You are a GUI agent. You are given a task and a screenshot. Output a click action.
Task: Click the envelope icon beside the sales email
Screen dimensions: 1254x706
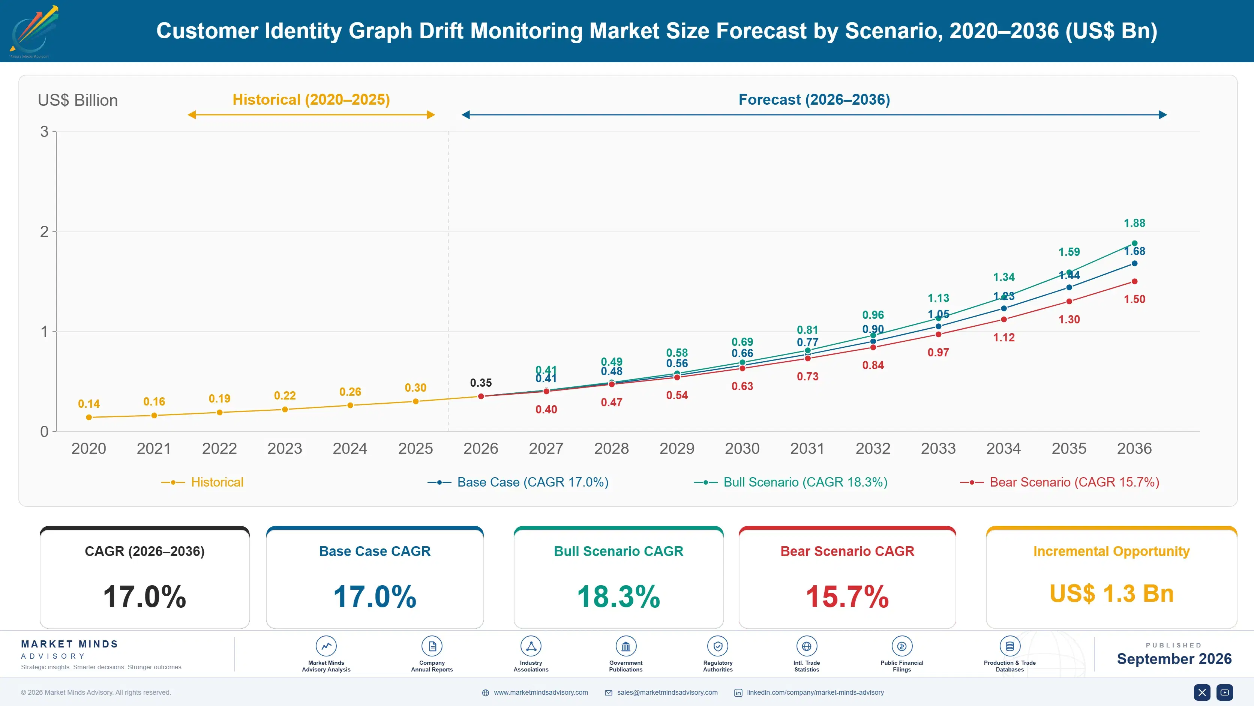coord(609,693)
